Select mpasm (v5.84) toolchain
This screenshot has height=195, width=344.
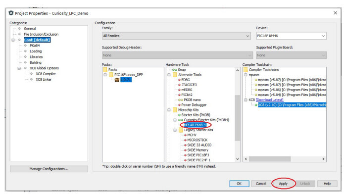(292, 95)
